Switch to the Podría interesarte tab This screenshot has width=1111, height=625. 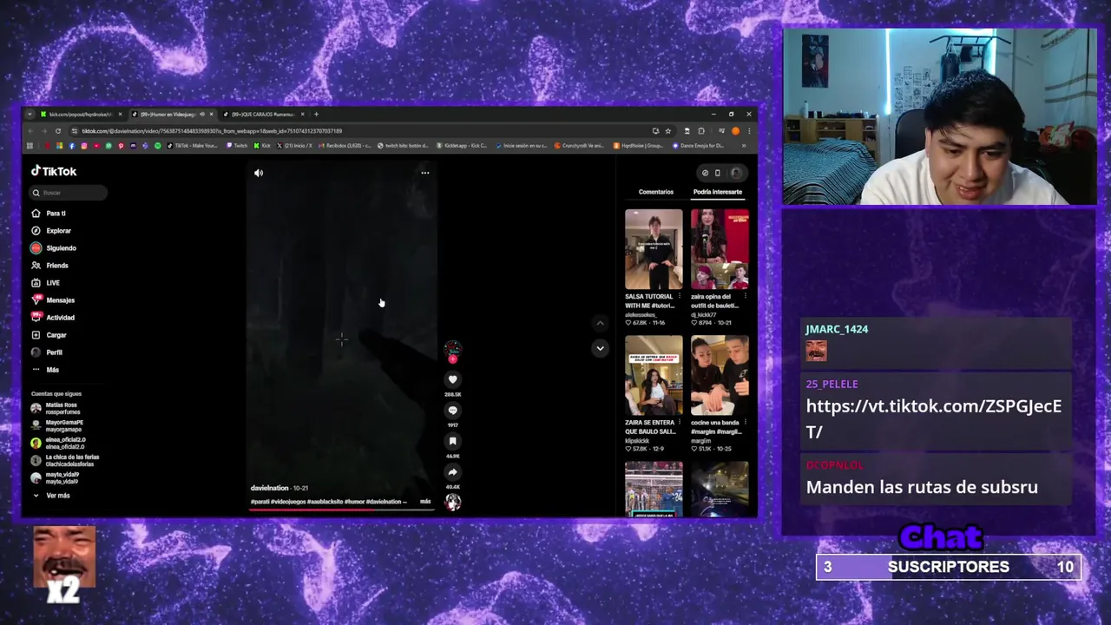[718, 192]
